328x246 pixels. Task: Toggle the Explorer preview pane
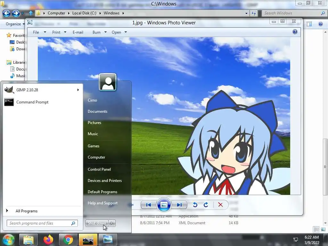click(309, 24)
